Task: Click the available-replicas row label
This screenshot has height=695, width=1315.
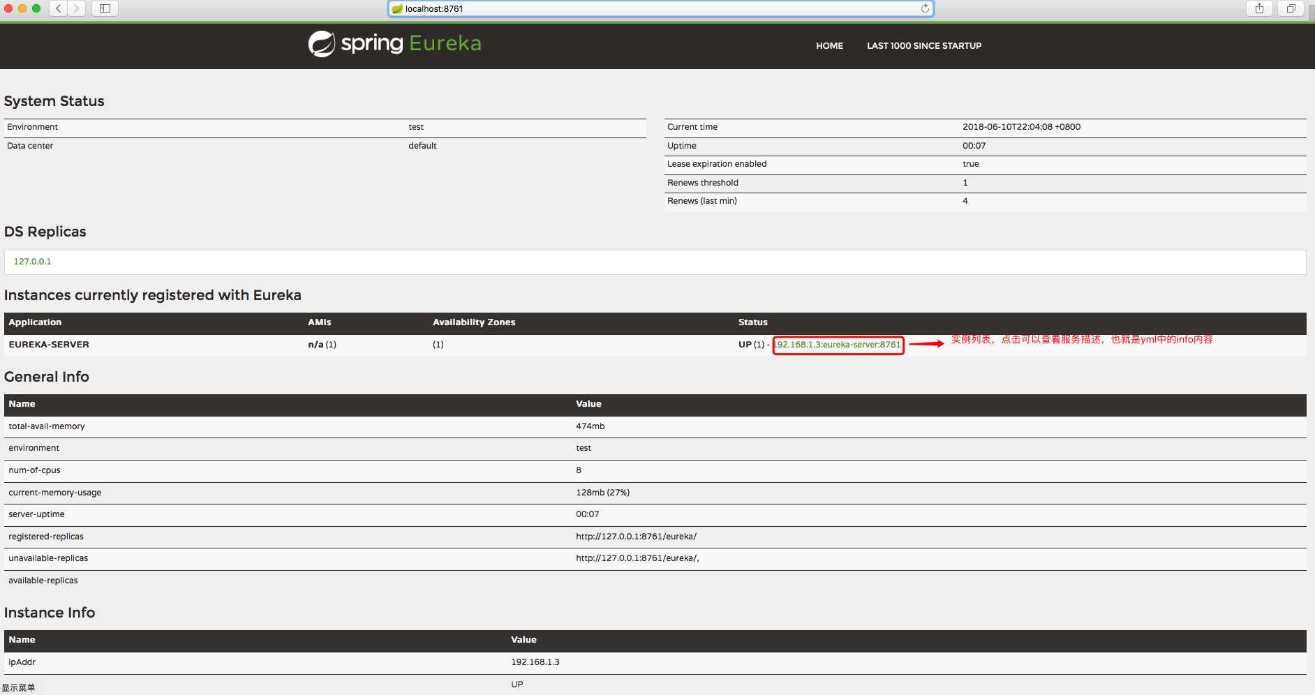Action: pos(43,581)
